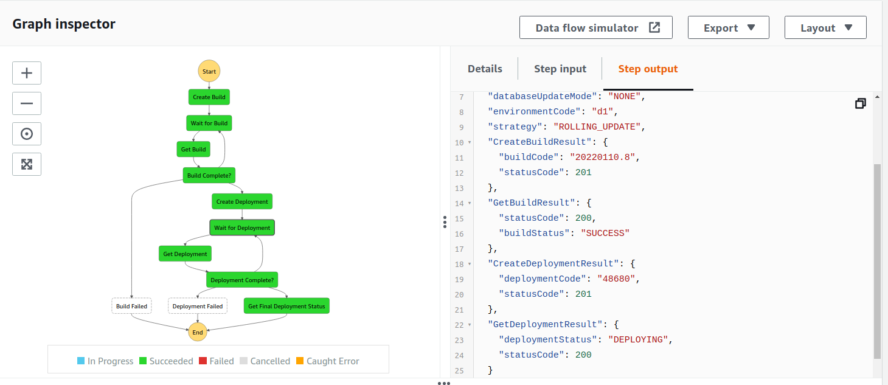
Task: Switch to the Step input tab
Action: tap(560, 69)
